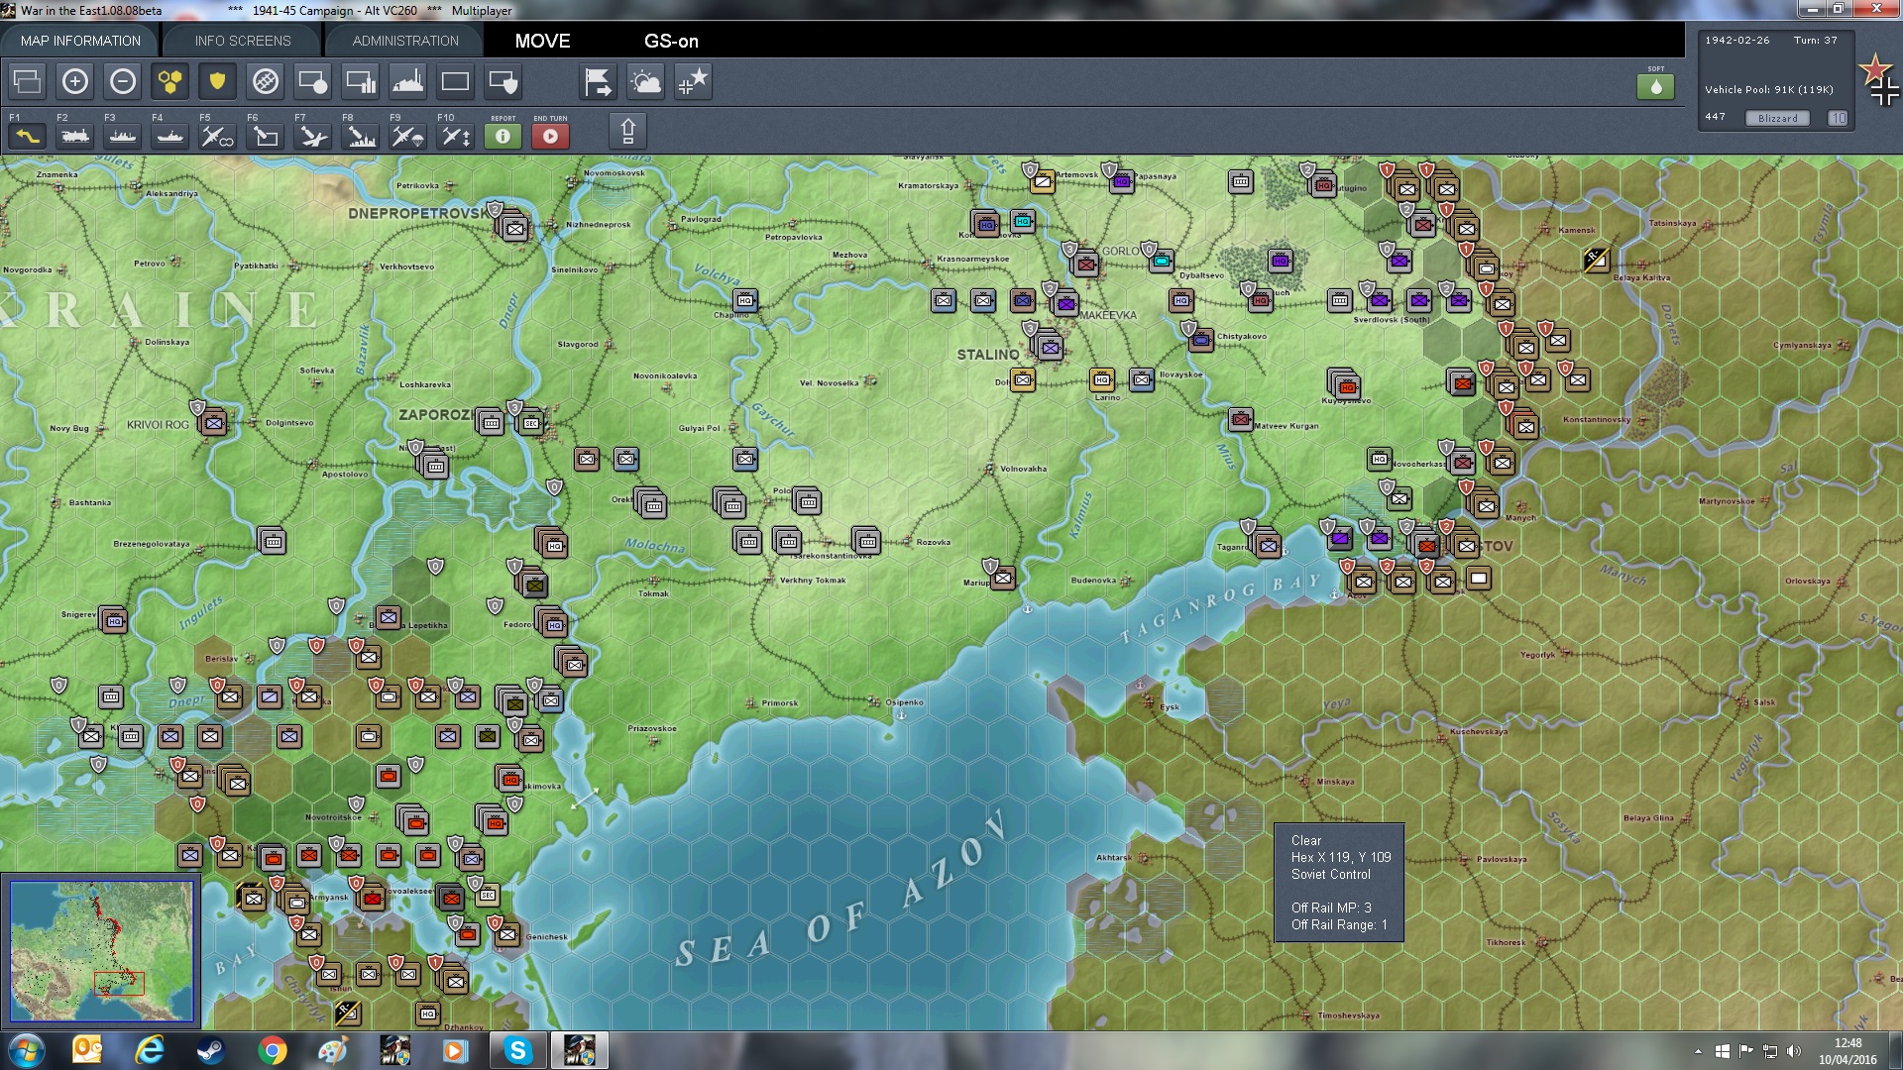Toggle the yellow shield fort levels
The height and width of the screenshot is (1070, 1903).
pos(217,82)
